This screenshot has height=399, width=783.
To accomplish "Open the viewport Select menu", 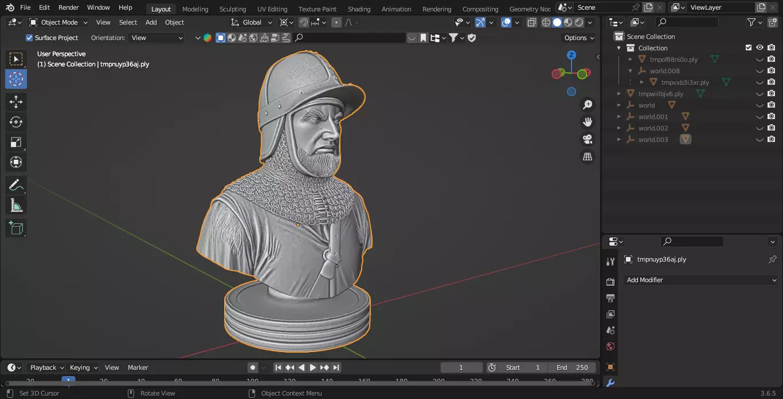I will pos(128,22).
